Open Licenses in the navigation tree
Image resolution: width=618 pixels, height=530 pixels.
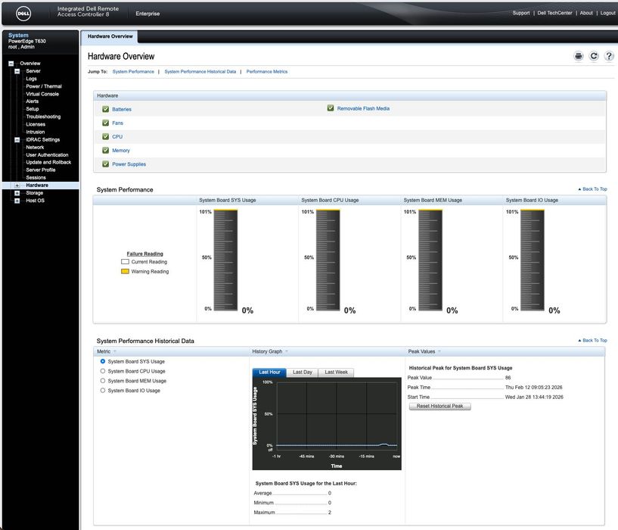(36, 124)
